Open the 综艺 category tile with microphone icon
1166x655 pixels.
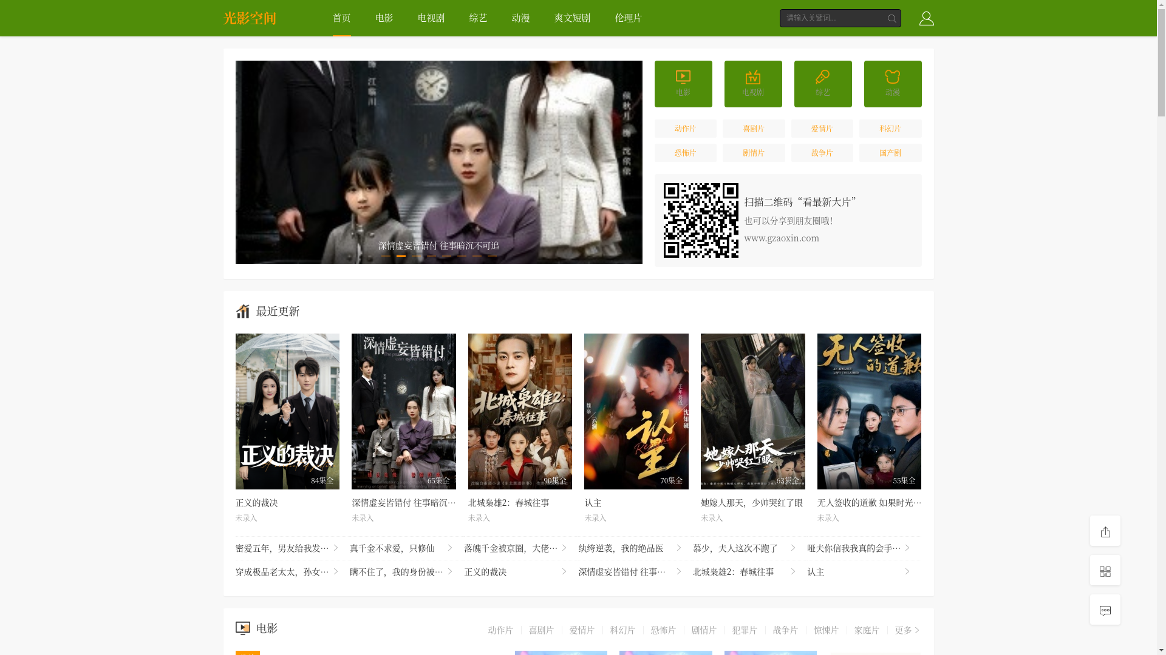point(823,84)
